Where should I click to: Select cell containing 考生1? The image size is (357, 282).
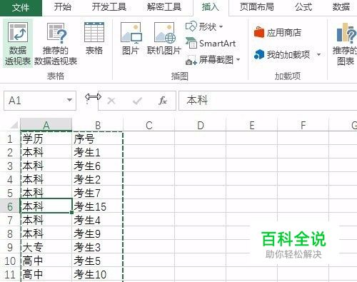tap(98, 152)
